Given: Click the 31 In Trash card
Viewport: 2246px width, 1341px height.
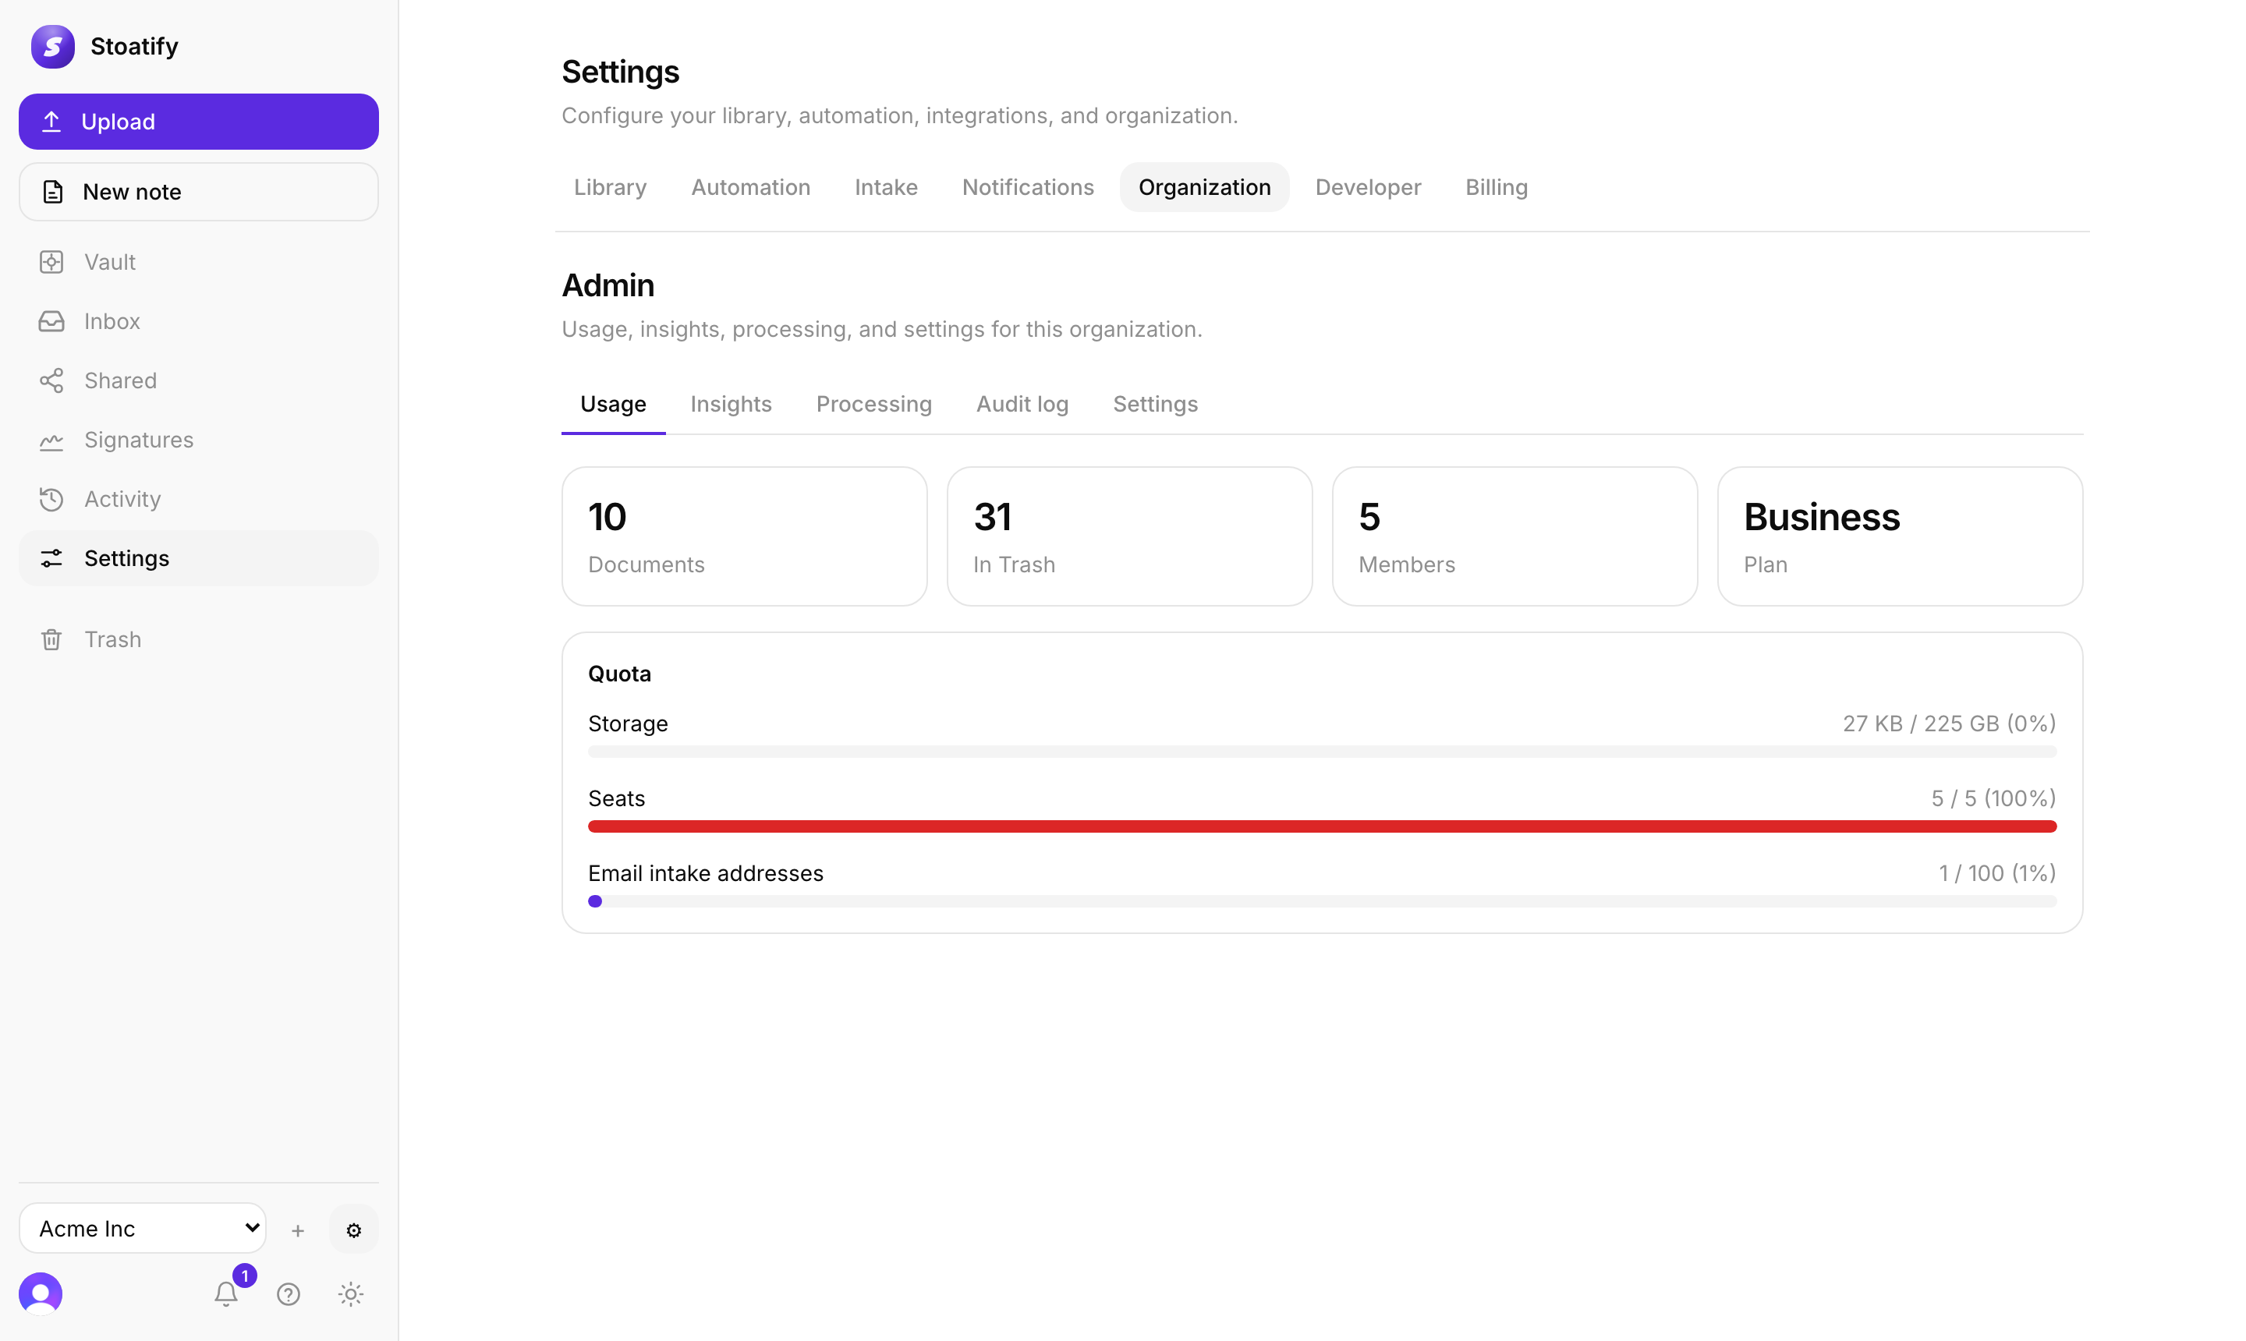Looking at the screenshot, I should coord(1129,536).
